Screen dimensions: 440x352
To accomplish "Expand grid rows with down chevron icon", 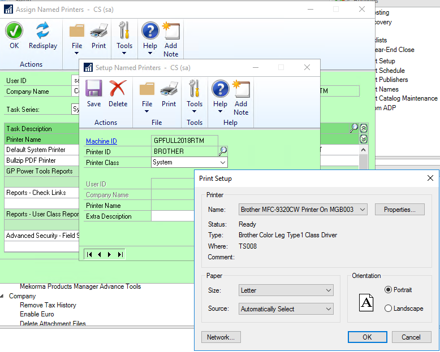I will 364,139.
